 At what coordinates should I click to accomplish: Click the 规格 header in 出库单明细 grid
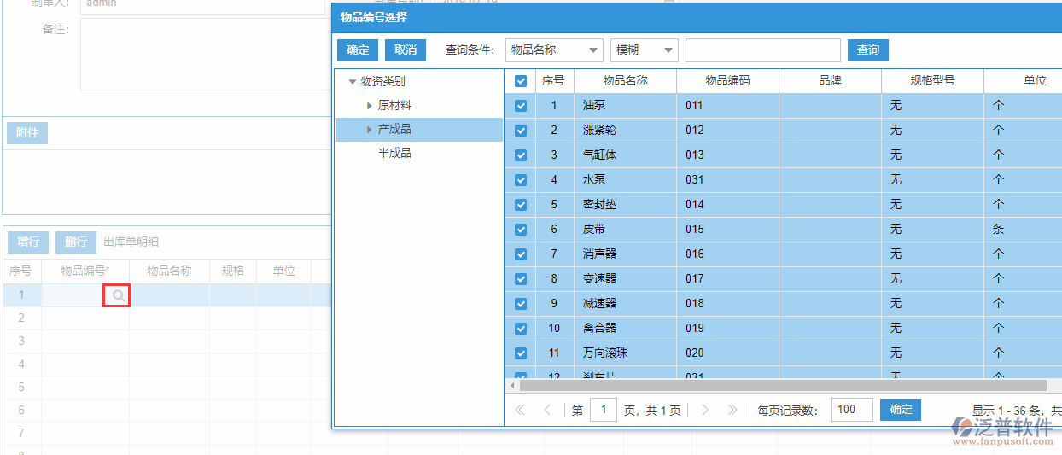pos(233,271)
